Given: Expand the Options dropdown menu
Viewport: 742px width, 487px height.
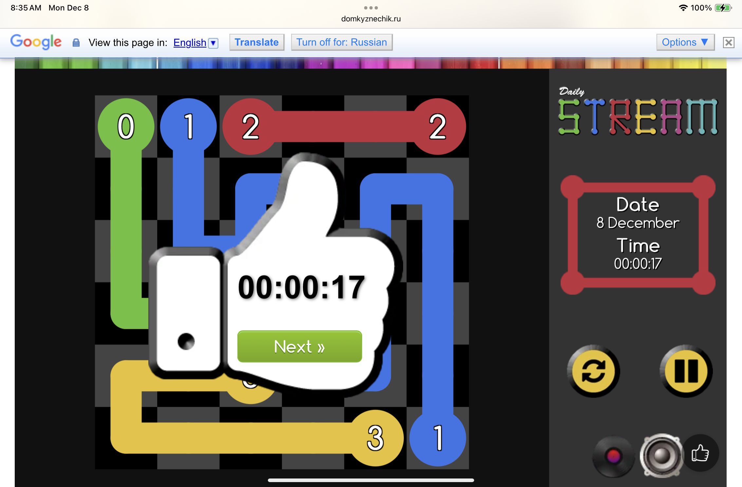Looking at the screenshot, I should [x=685, y=42].
